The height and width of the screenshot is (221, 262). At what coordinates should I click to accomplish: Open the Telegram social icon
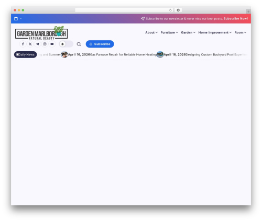38,44
